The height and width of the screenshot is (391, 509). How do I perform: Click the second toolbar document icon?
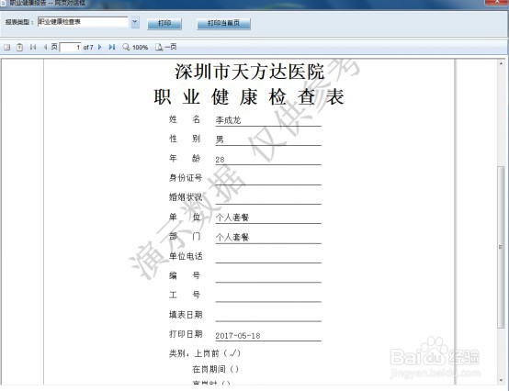pyautogui.click(x=19, y=48)
